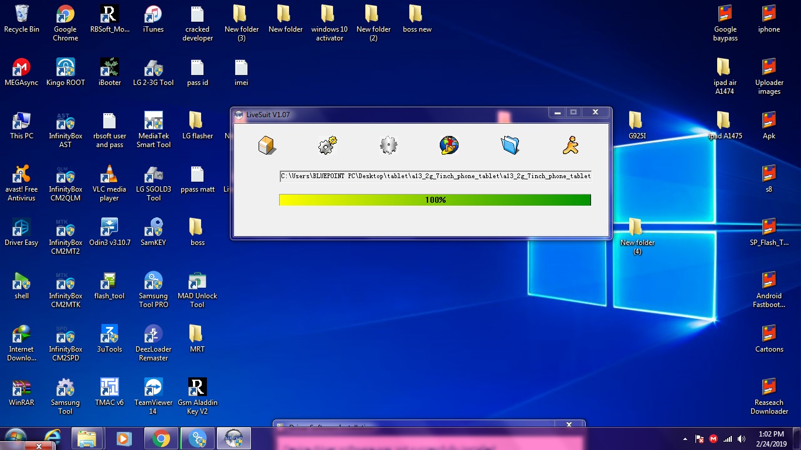Select the ipad air A1474 folder

coord(725,77)
